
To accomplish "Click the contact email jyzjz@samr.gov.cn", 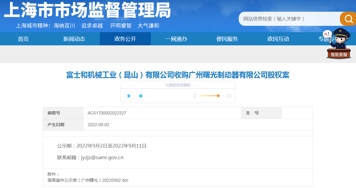I will [102, 158].
